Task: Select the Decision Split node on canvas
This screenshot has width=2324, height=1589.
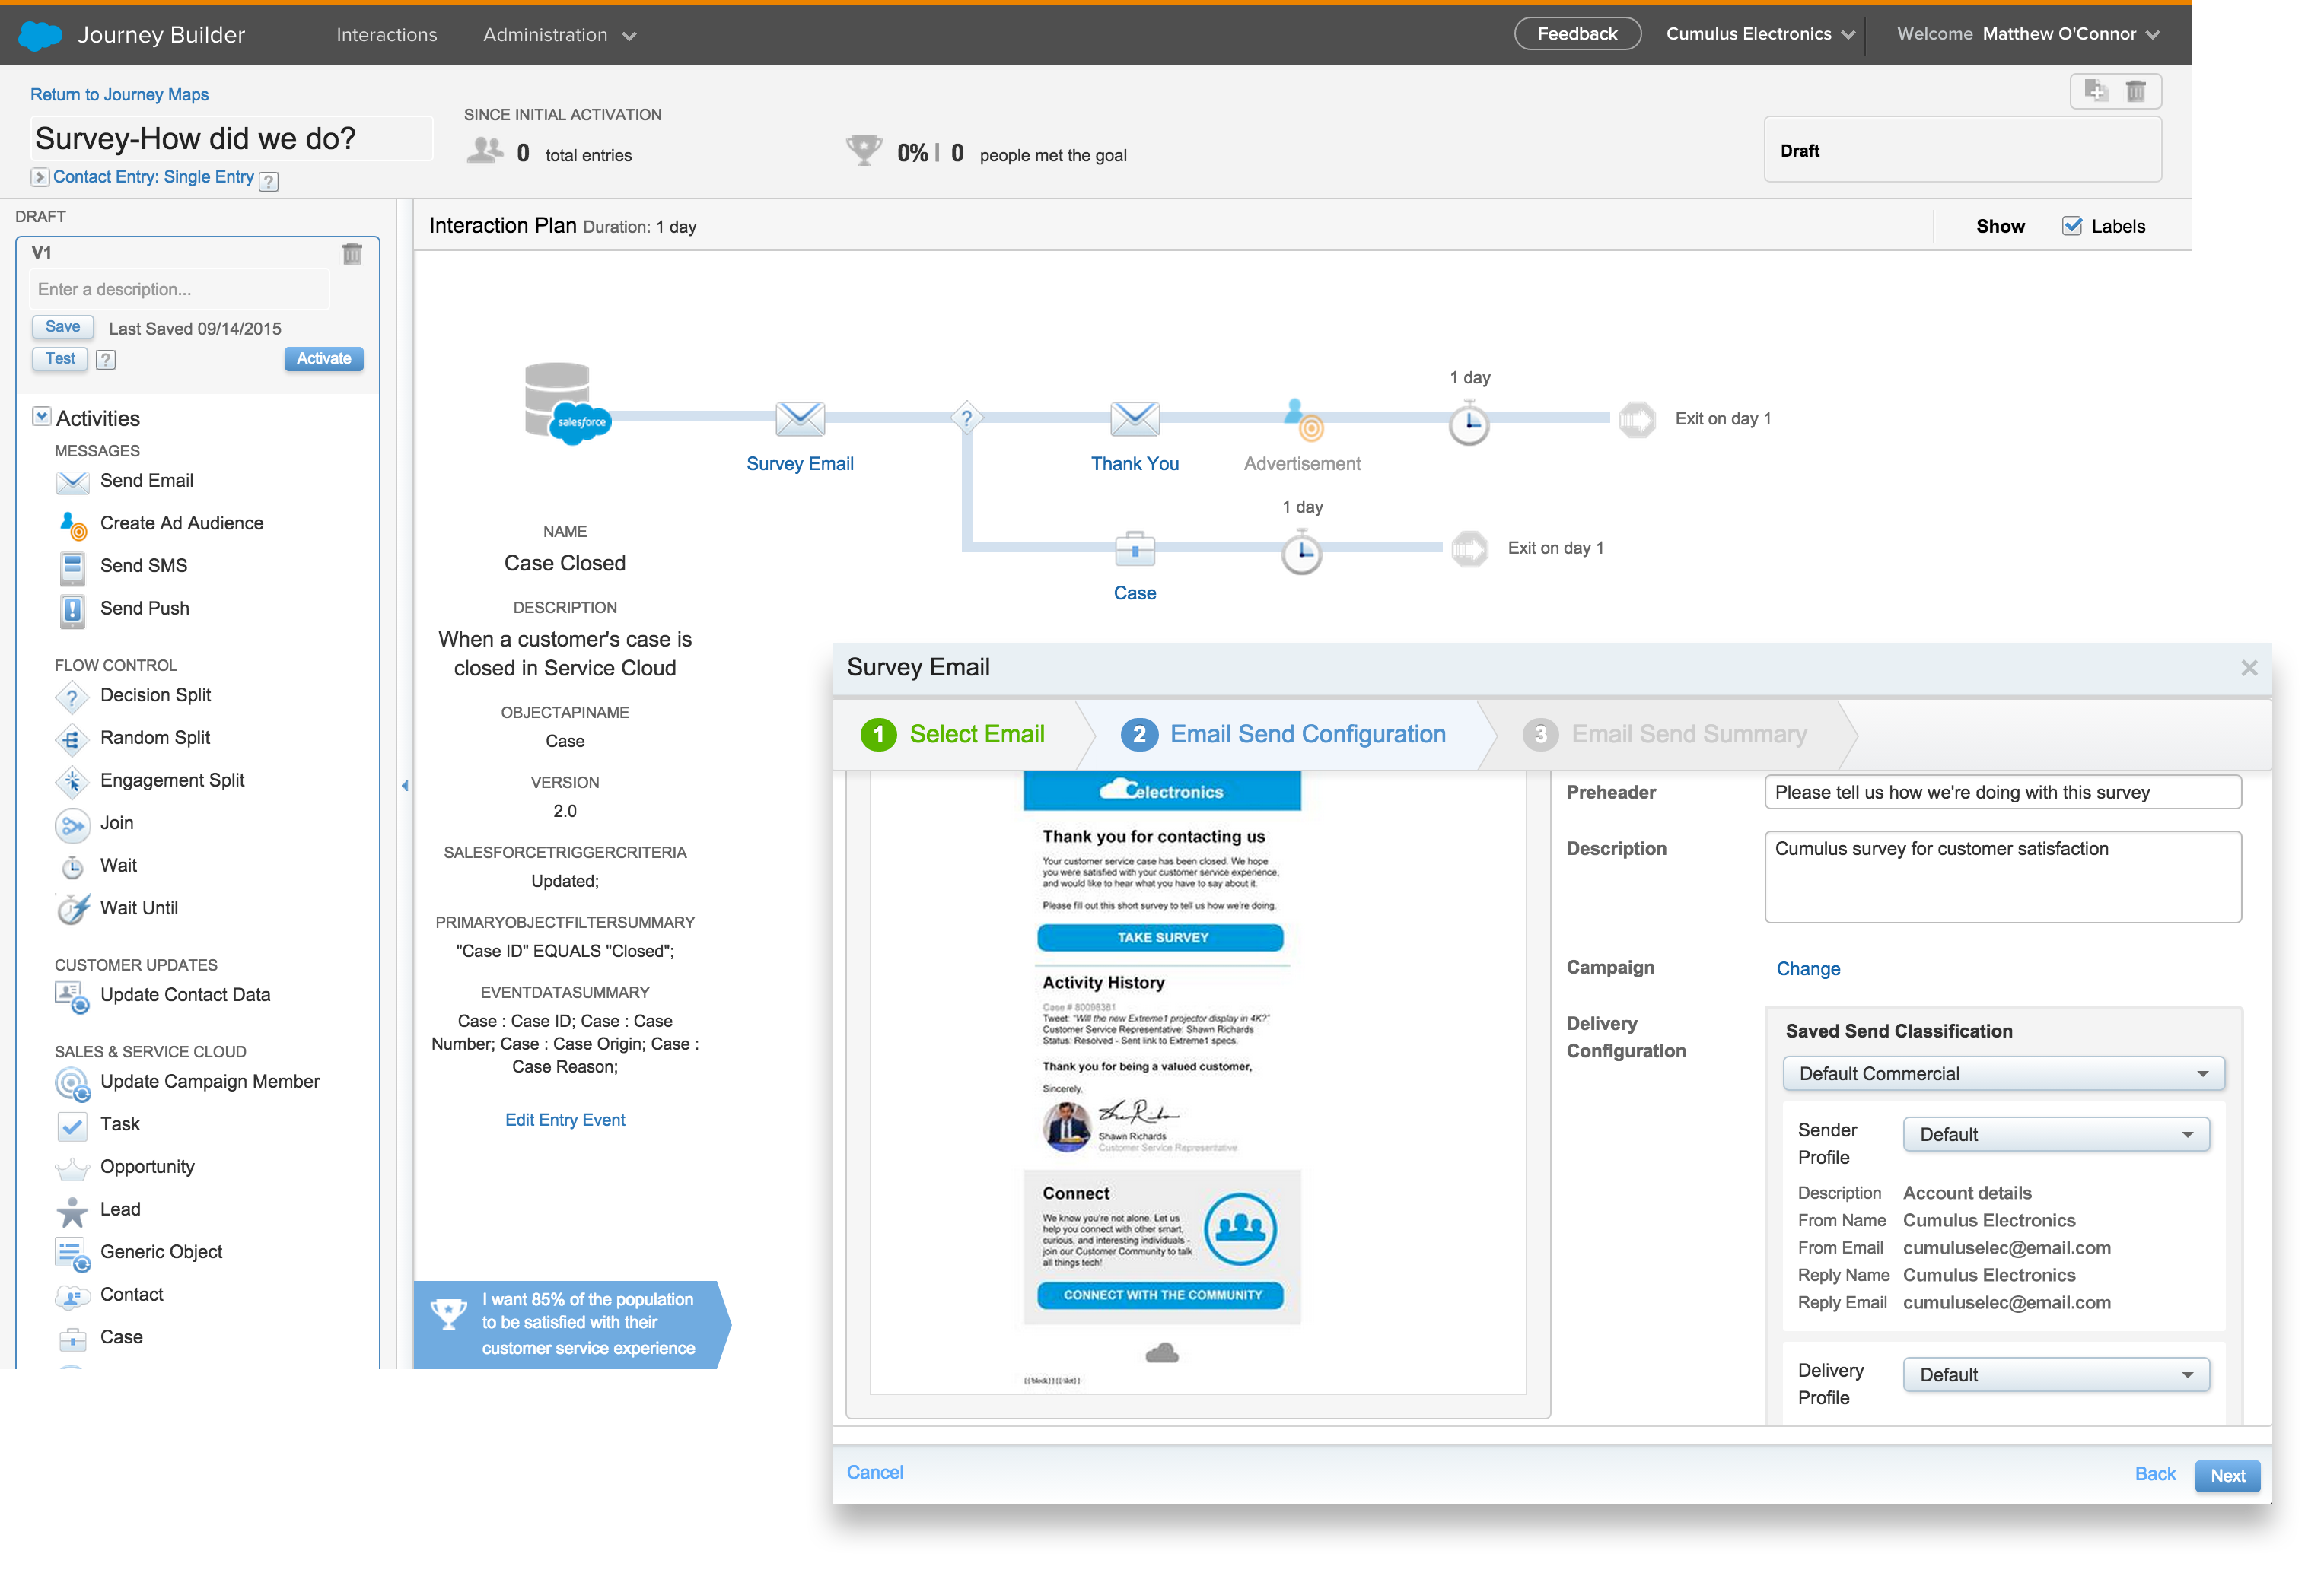Action: click(x=966, y=418)
